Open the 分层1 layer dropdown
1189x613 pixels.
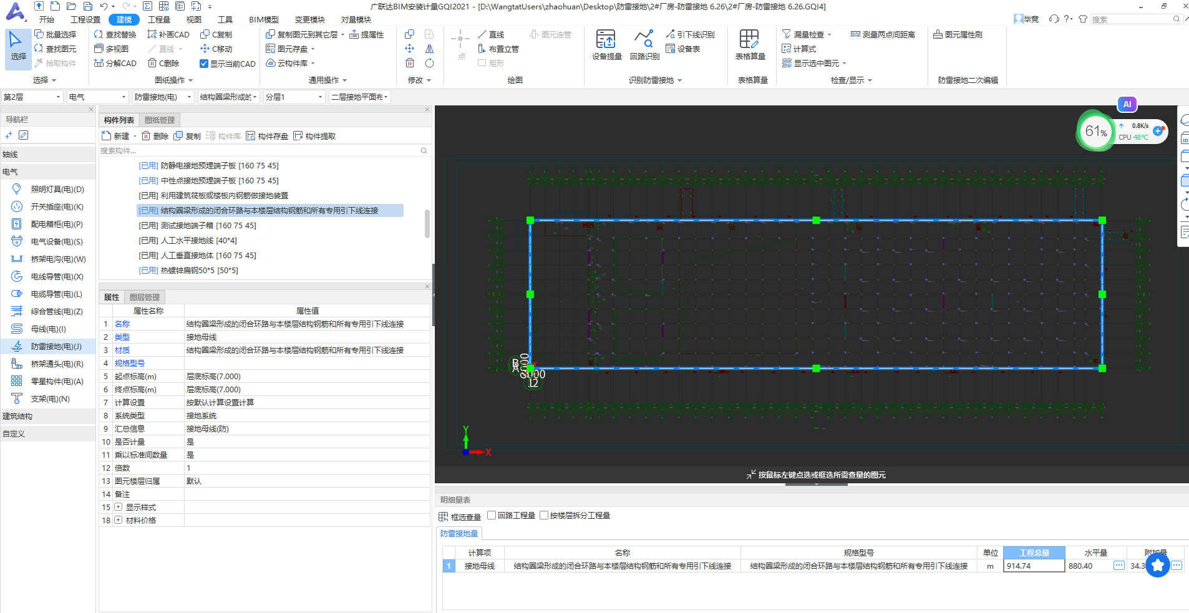(x=294, y=97)
